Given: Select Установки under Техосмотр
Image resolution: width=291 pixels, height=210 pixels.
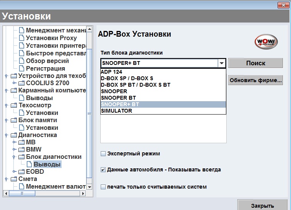Looking at the screenshot, I should (42, 113).
